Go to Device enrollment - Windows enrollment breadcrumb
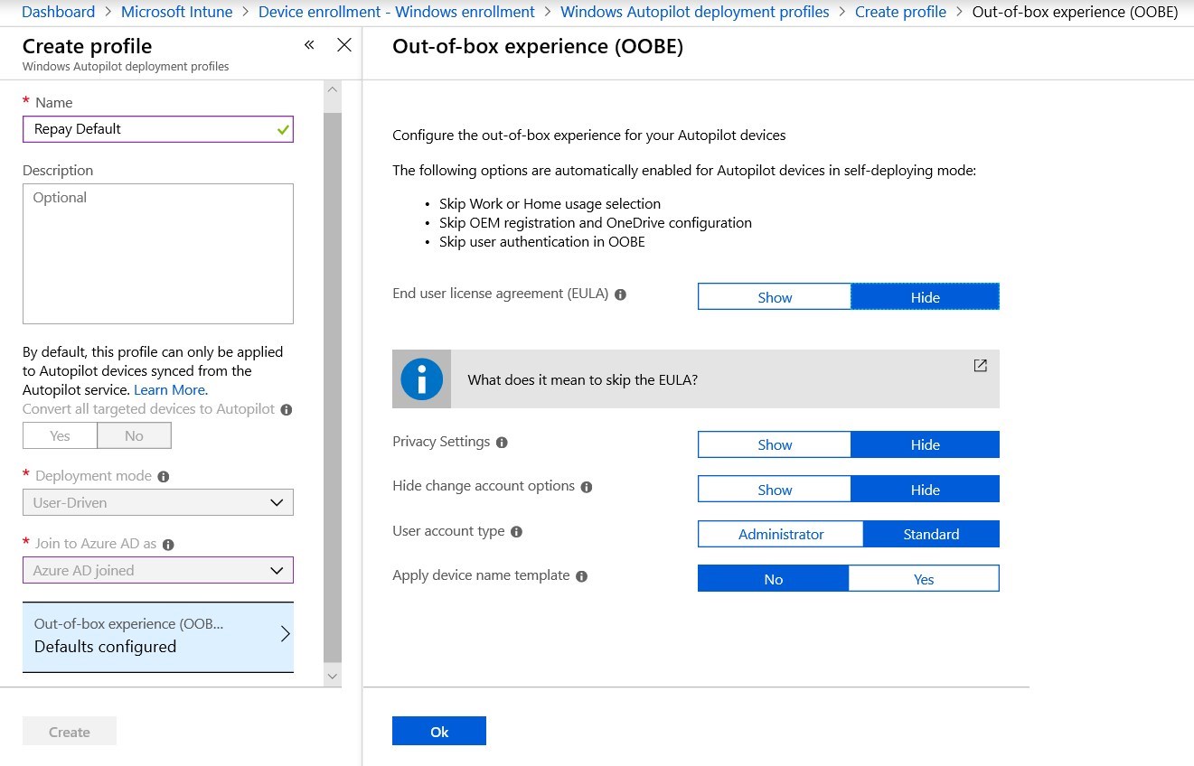The width and height of the screenshot is (1194, 766). click(397, 12)
